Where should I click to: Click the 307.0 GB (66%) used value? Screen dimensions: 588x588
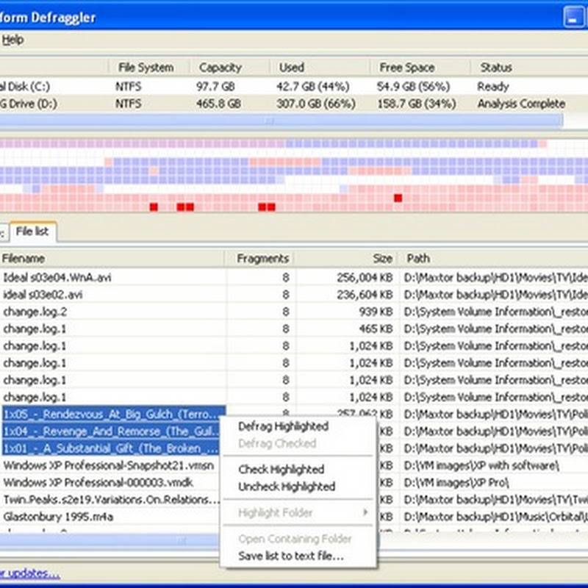coord(316,104)
